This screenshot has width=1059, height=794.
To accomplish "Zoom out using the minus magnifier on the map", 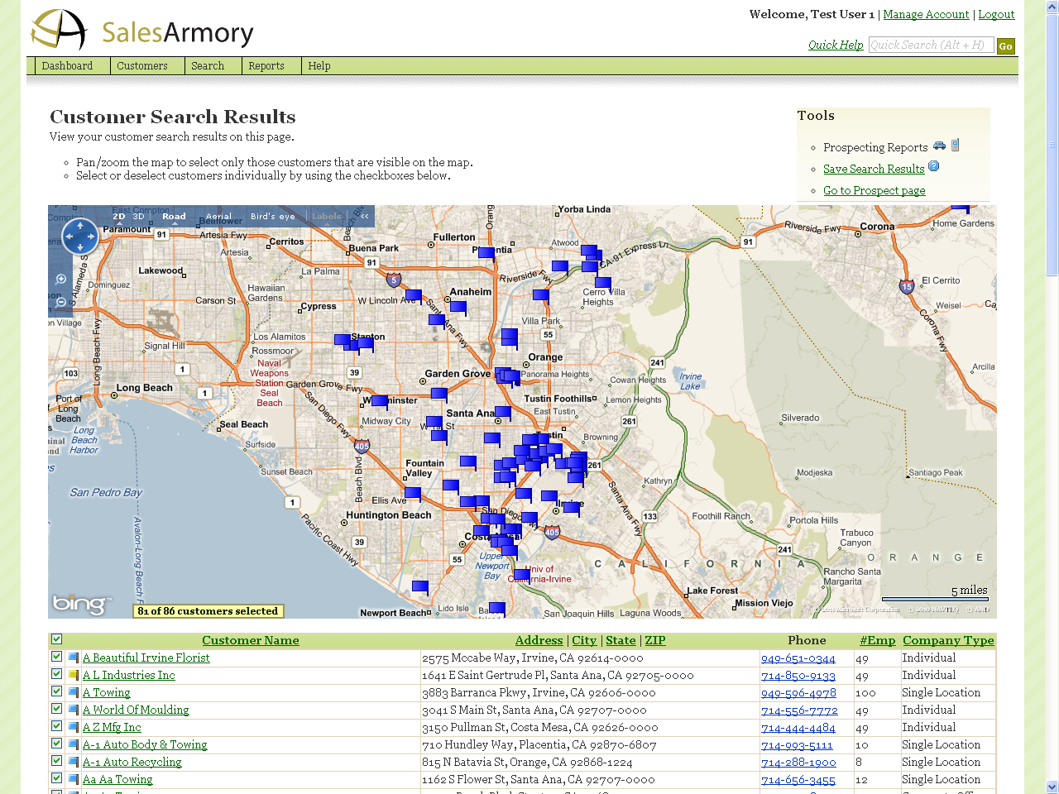I will click(x=60, y=302).
